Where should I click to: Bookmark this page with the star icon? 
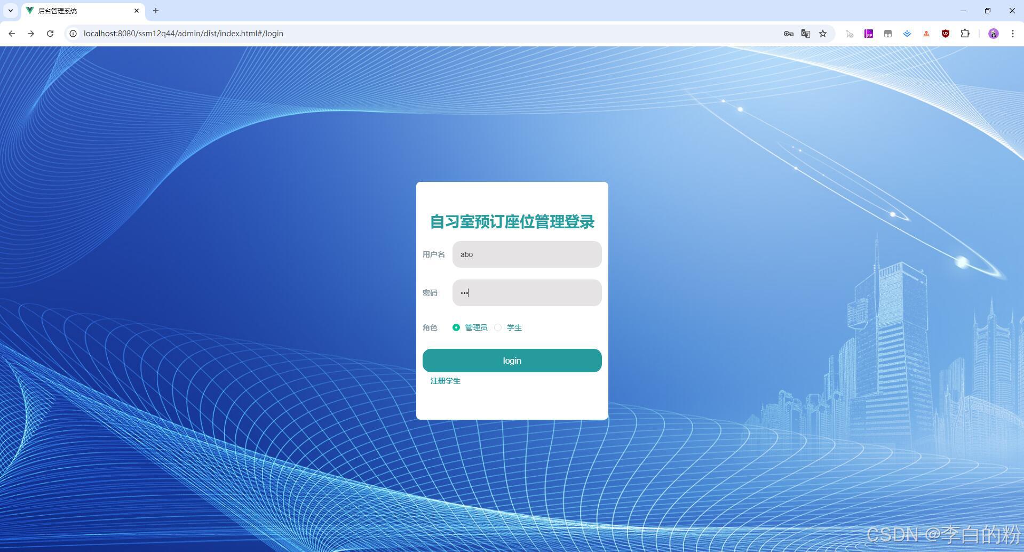click(823, 34)
